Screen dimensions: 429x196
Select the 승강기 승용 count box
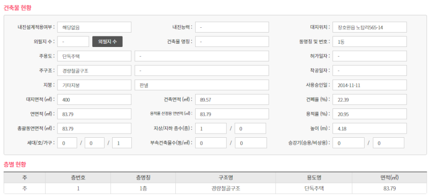point(349,143)
